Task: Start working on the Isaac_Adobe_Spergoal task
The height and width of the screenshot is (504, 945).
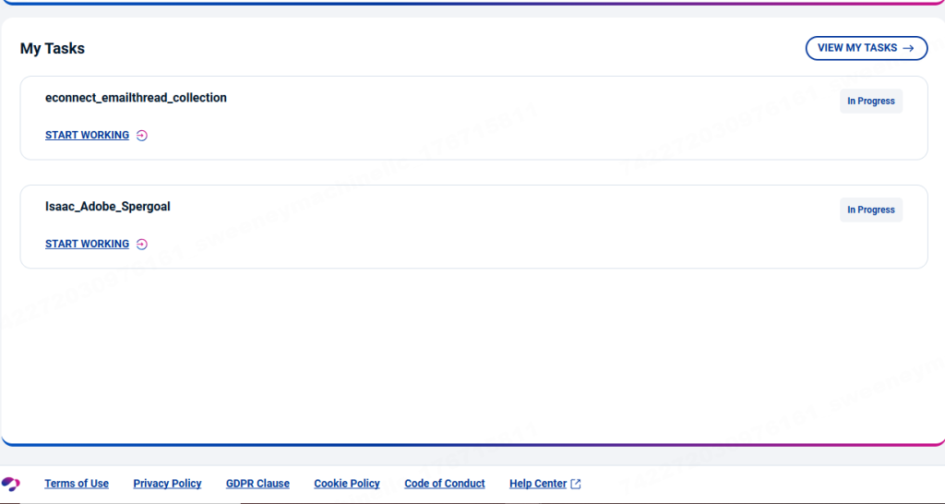Action: click(87, 245)
